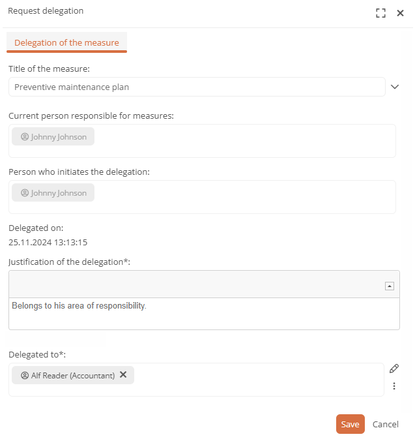Expand dialog to fullscreen with the maximize icon

click(380, 13)
